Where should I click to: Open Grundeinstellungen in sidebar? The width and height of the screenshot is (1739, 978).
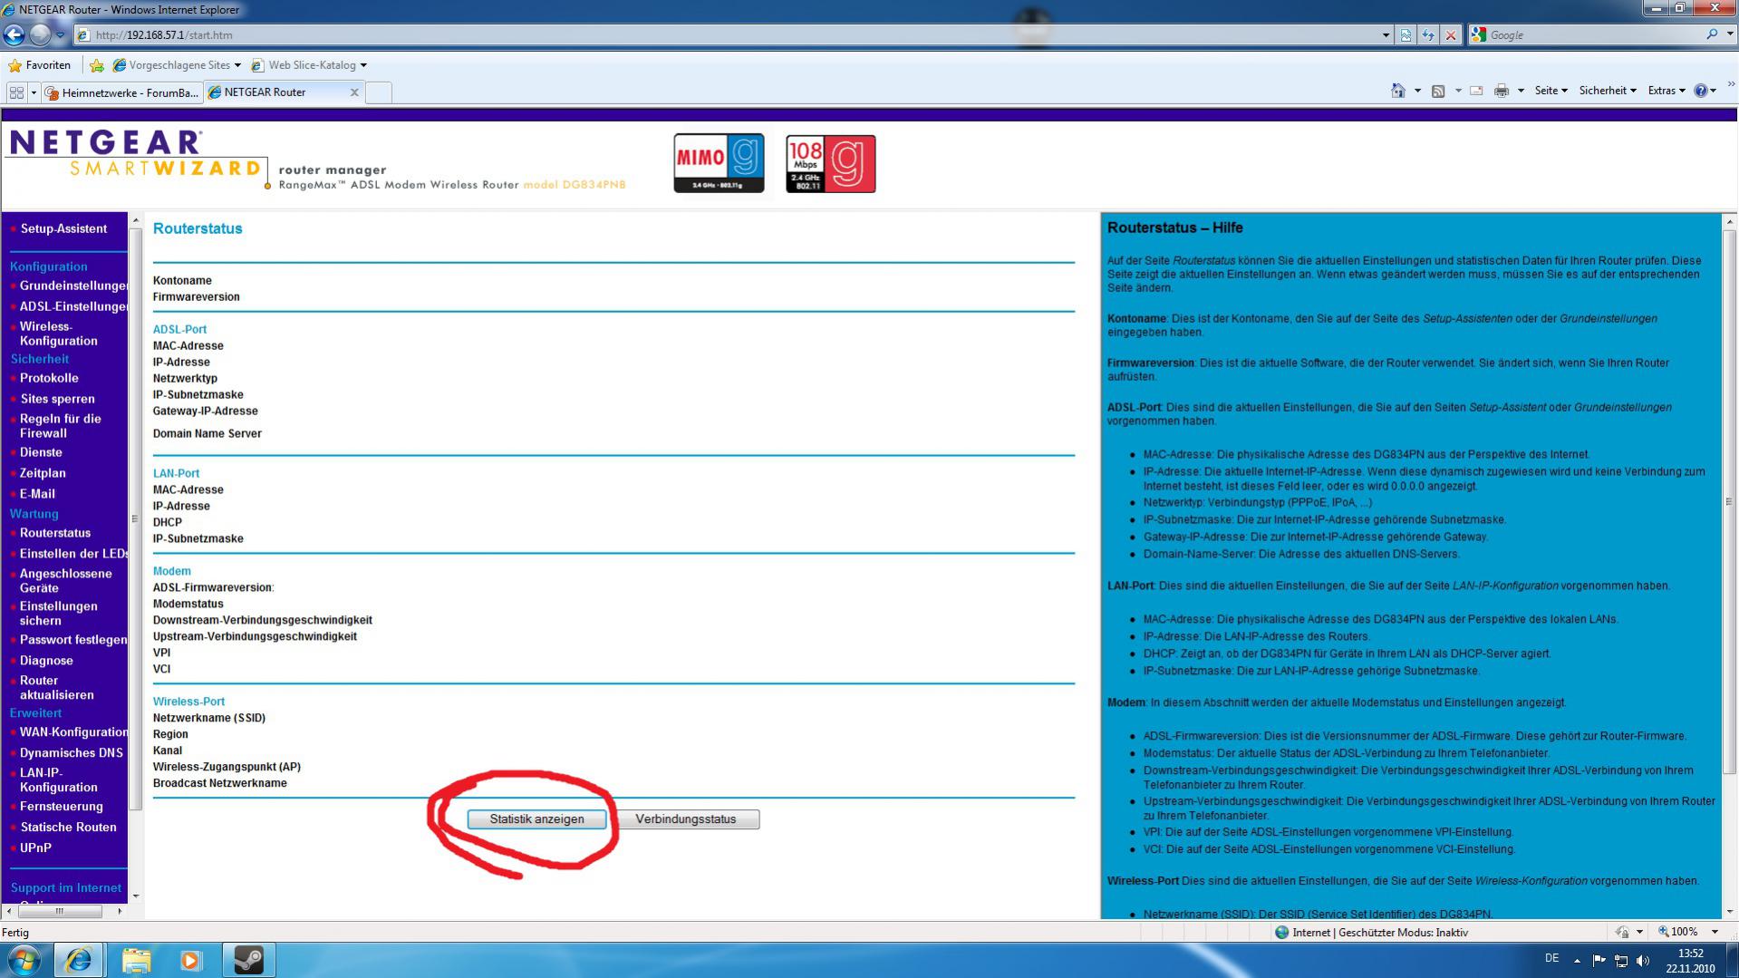pos(73,286)
